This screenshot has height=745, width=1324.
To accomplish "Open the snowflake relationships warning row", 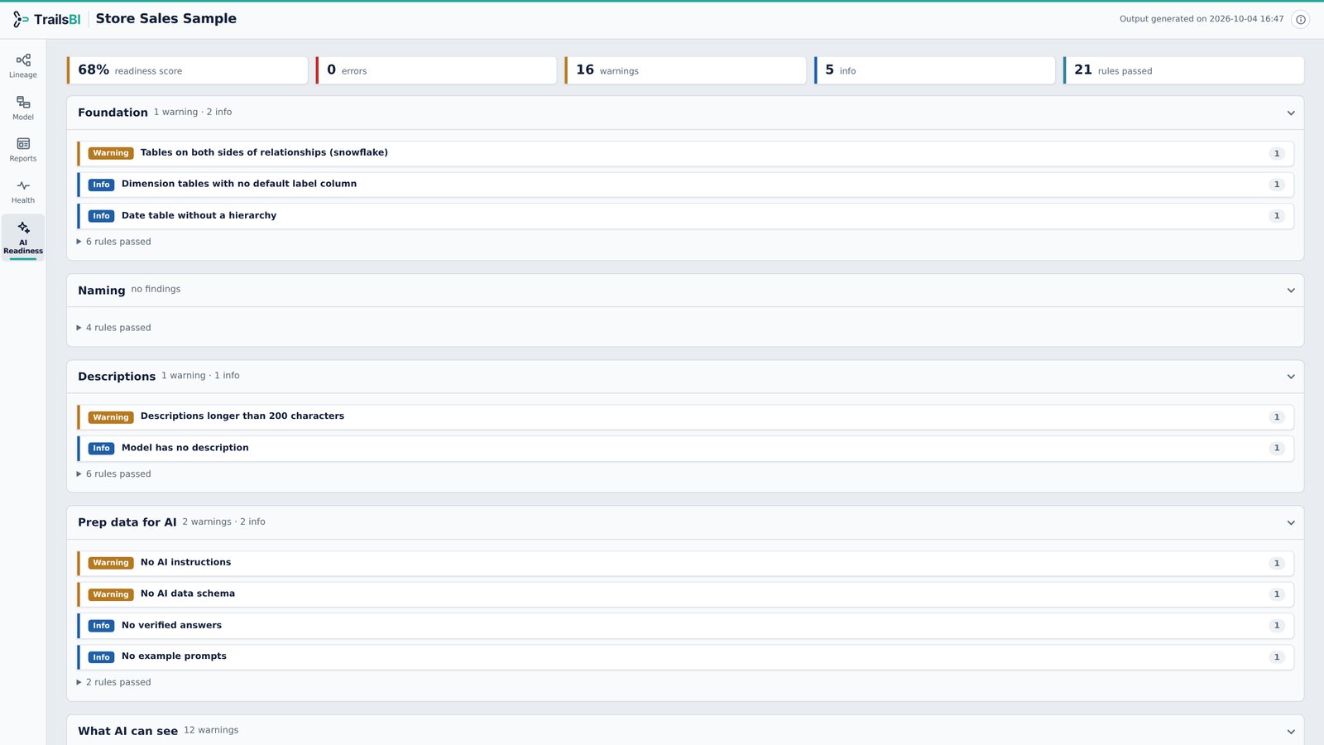I will 685,153.
